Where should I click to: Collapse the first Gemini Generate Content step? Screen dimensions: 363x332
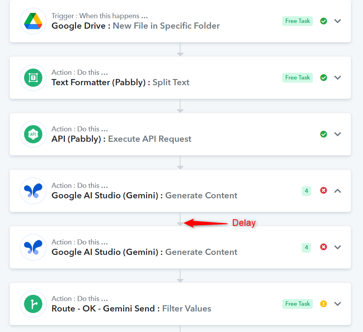(338, 191)
